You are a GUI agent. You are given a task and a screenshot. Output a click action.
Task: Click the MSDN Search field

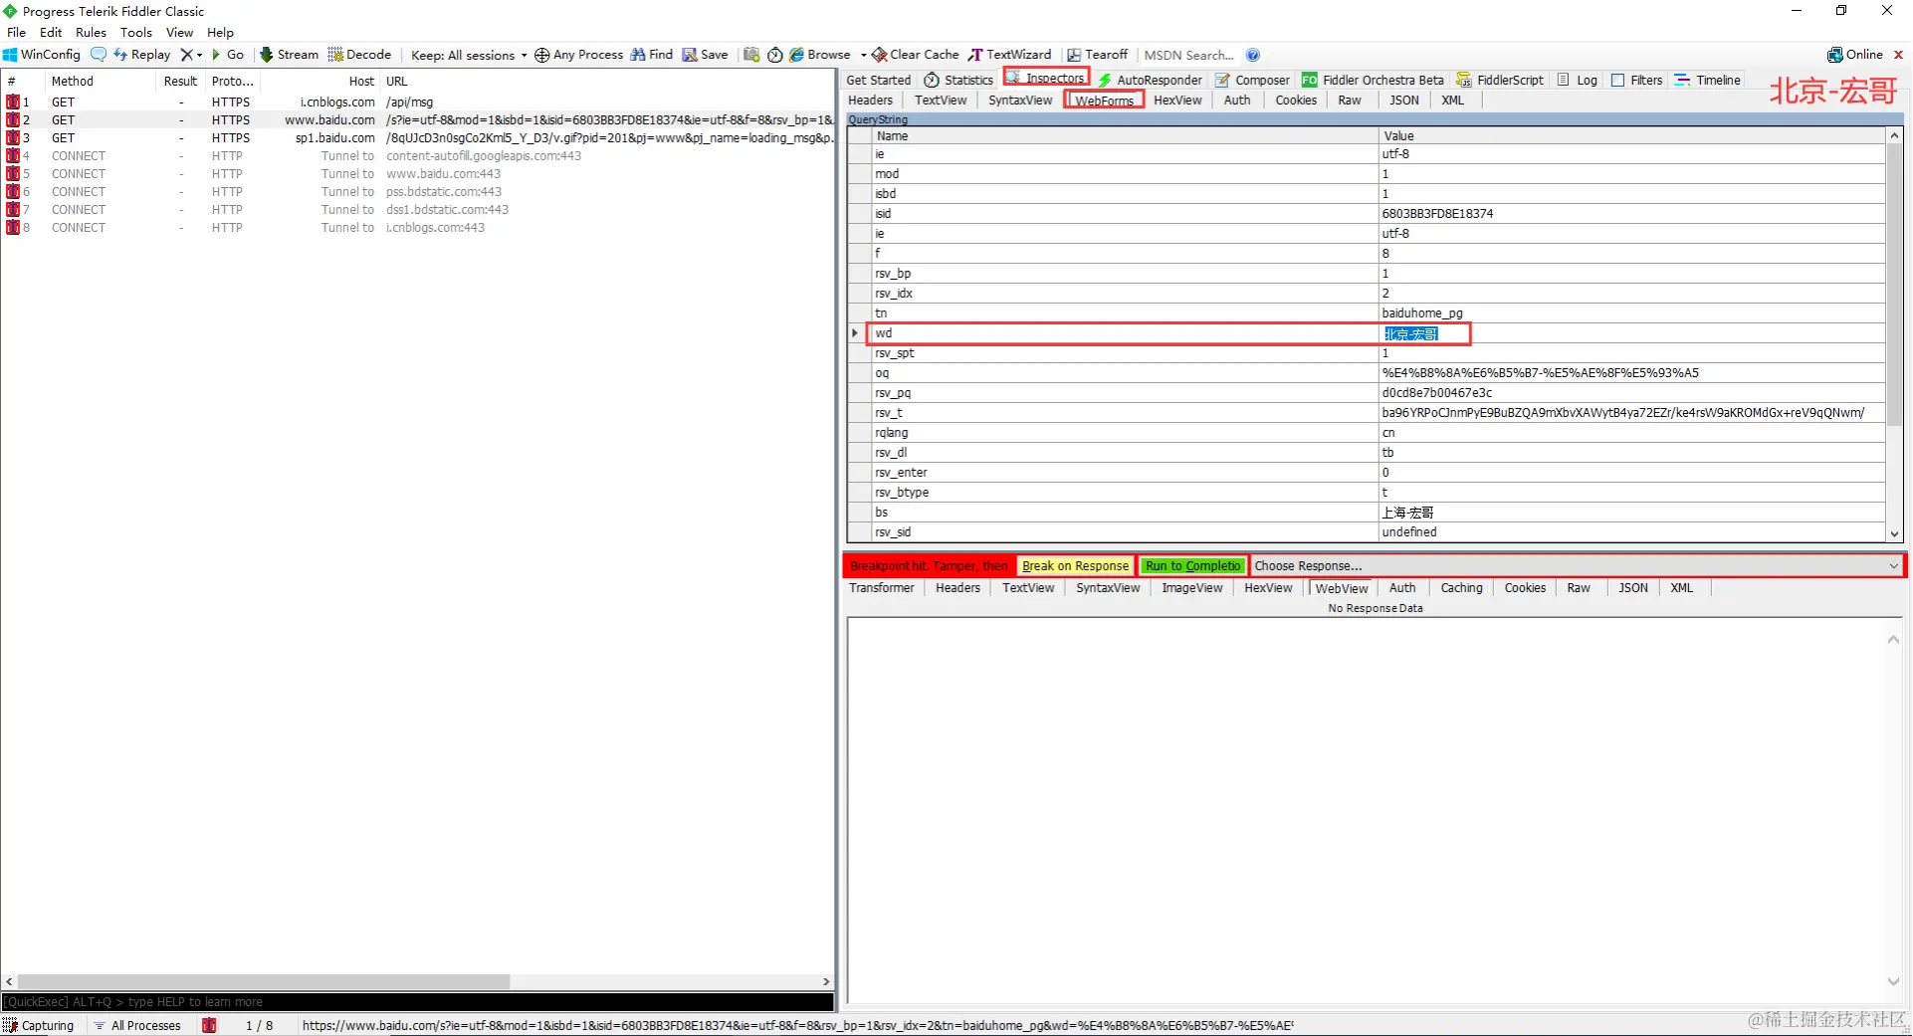(x=1189, y=55)
